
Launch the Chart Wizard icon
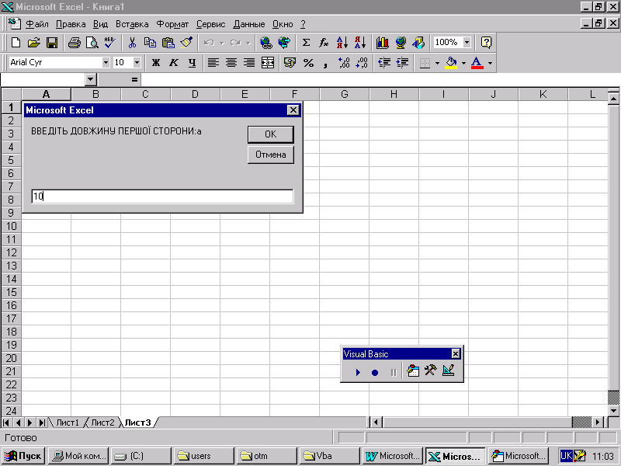(382, 43)
